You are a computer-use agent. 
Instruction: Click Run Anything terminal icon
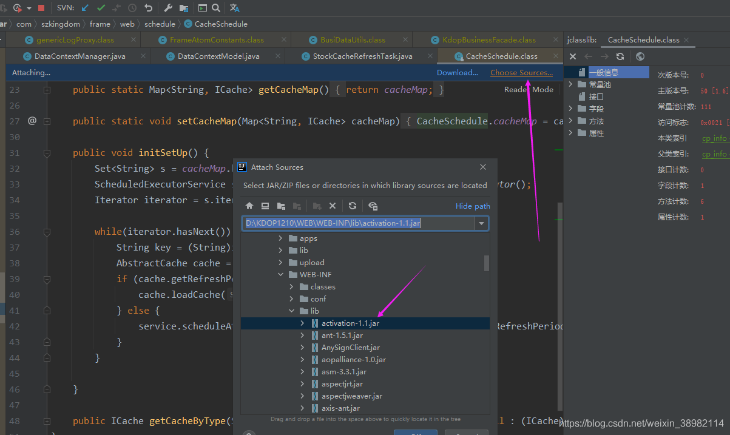[203, 8]
